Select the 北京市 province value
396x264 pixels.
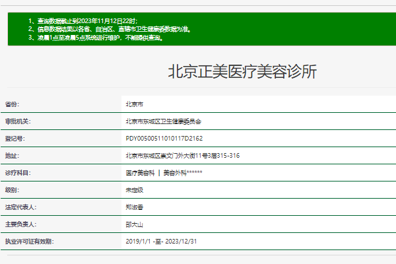point(135,104)
